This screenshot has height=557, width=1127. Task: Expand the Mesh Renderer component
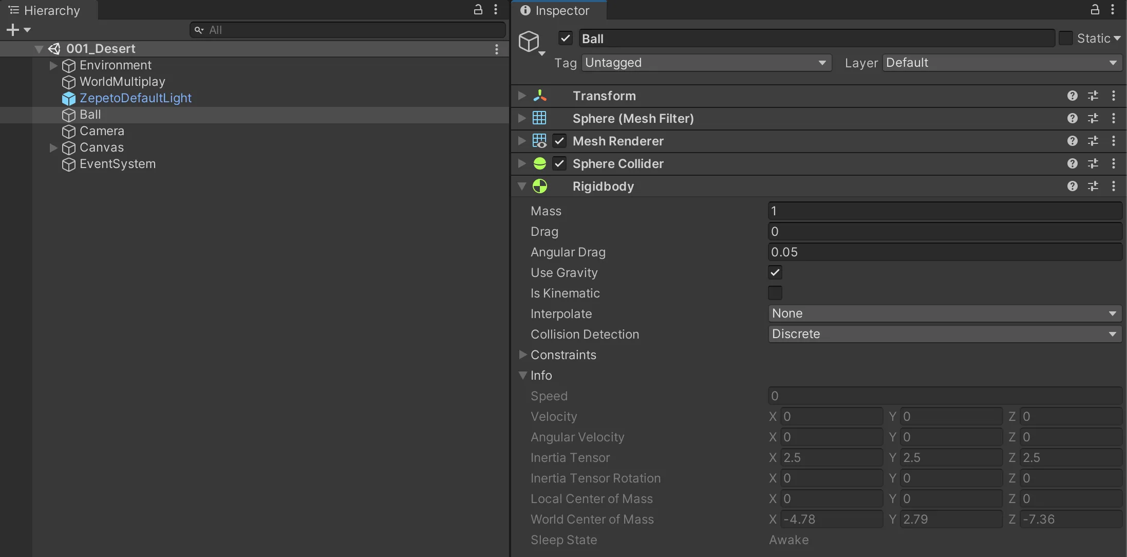point(522,141)
